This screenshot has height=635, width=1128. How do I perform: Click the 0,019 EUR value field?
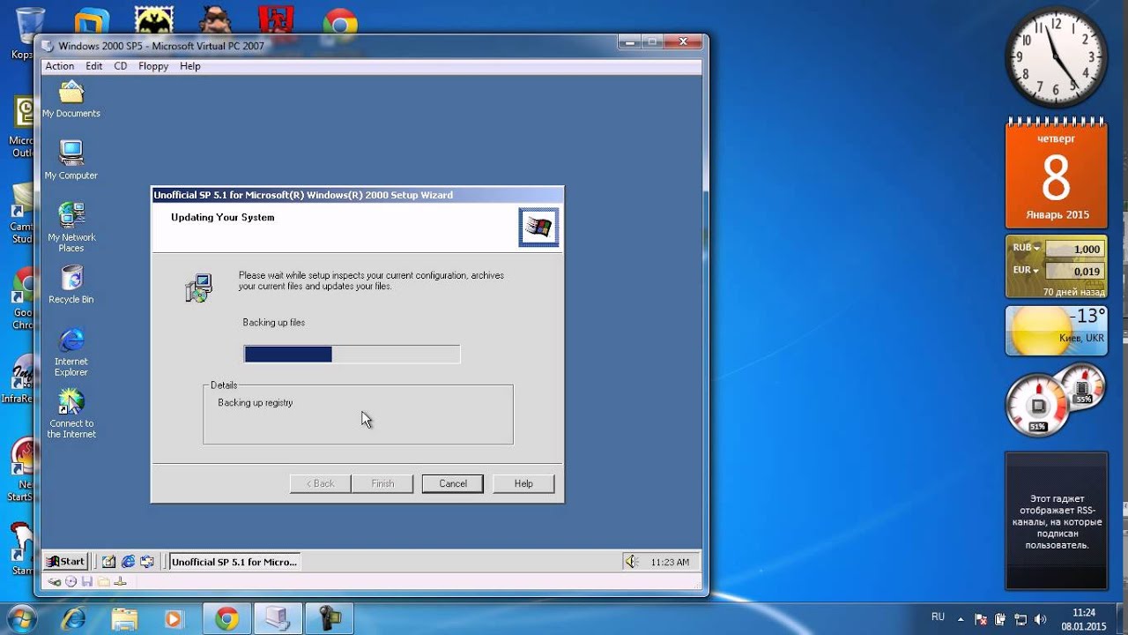click(x=1075, y=272)
